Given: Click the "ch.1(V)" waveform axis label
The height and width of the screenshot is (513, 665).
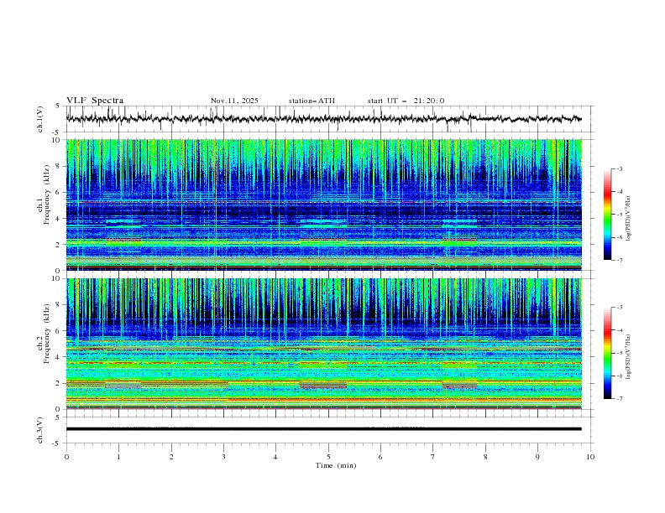Looking at the screenshot, I should pos(40,119).
